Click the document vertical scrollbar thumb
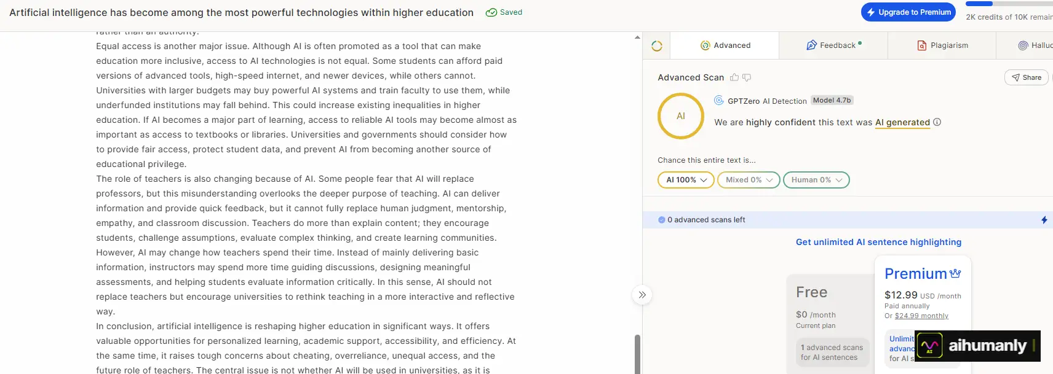This screenshot has height=374, width=1053. [637, 354]
